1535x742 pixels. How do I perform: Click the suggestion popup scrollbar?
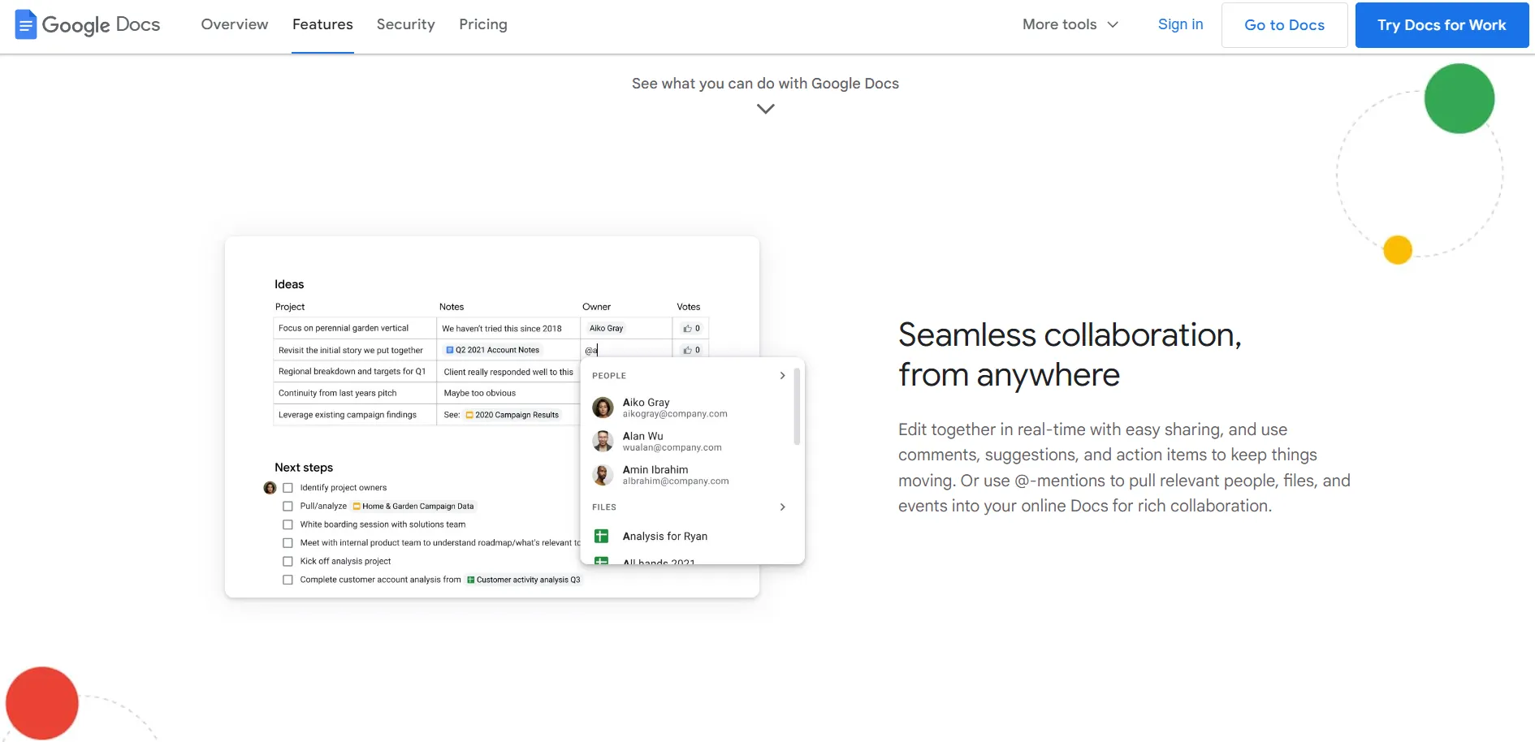pos(797,406)
